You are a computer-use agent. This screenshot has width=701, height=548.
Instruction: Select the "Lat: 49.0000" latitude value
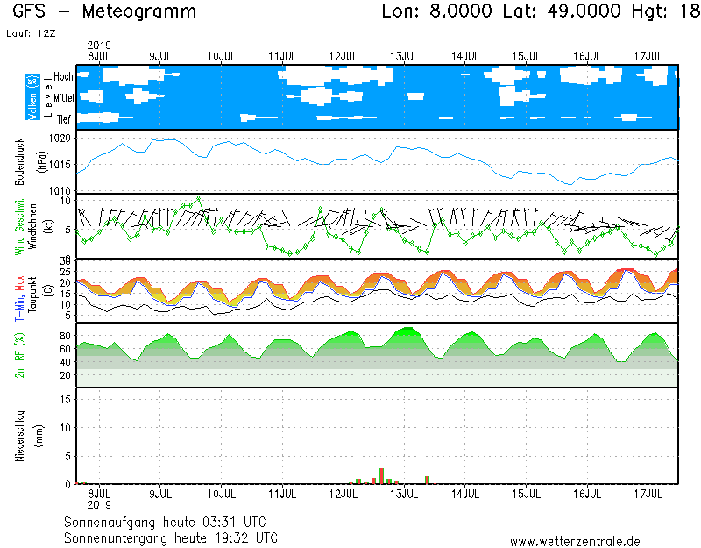(562, 11)
